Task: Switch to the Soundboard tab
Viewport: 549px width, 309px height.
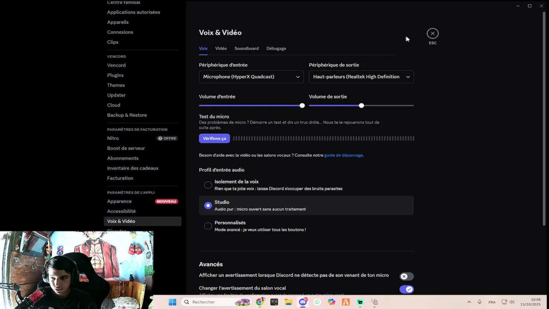Action: (x=247, y=48)
